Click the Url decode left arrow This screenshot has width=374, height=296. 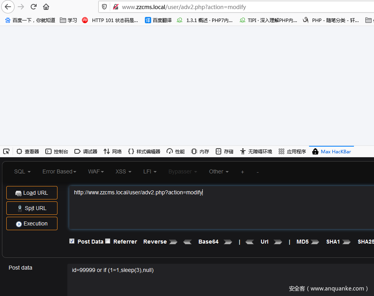(250, 242)
